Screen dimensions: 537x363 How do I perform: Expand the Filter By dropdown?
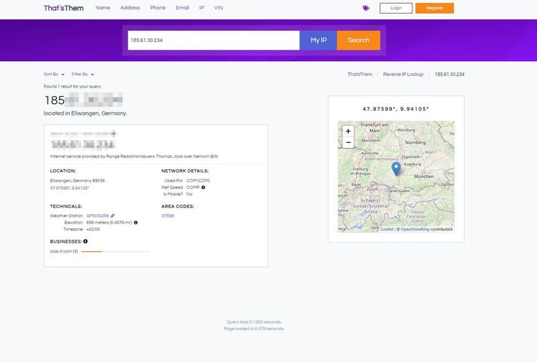(83, 74)
